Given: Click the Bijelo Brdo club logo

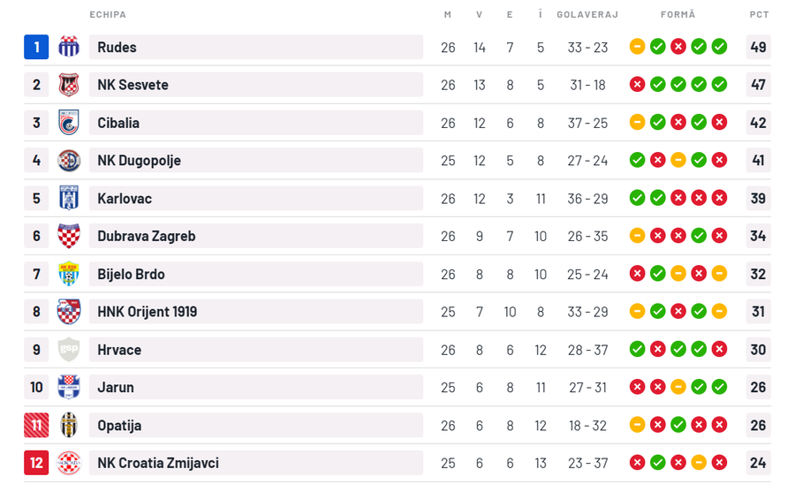Looking at the screenshot, I should point(69,274).
